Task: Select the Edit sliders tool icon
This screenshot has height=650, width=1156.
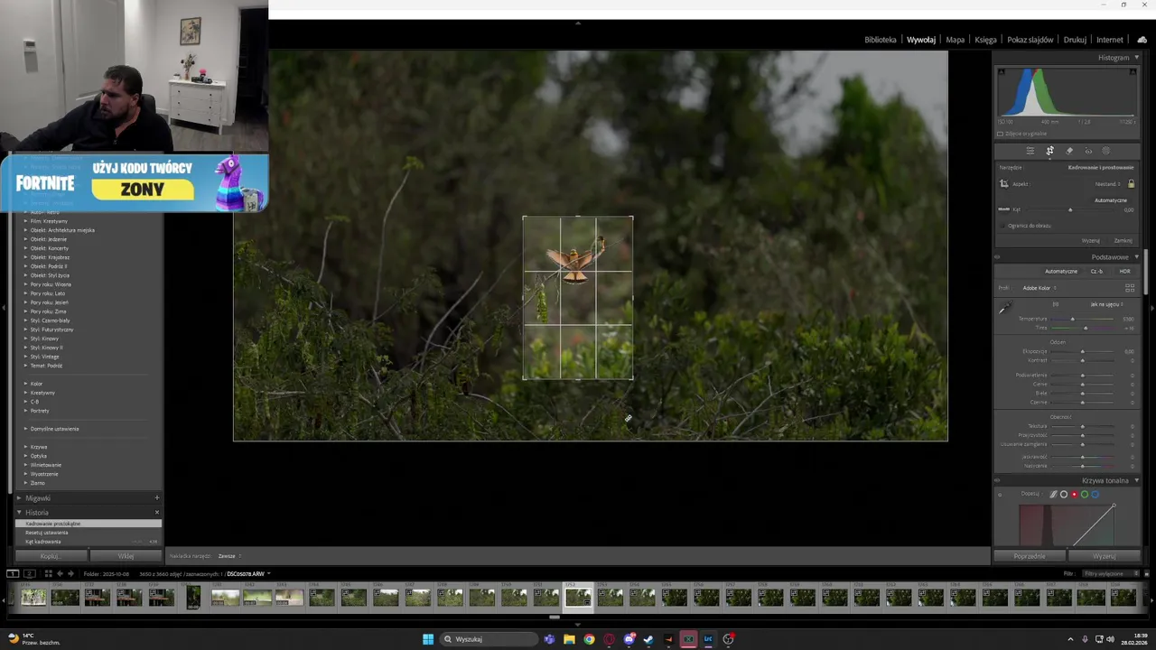Action: tap(1030, 151)
